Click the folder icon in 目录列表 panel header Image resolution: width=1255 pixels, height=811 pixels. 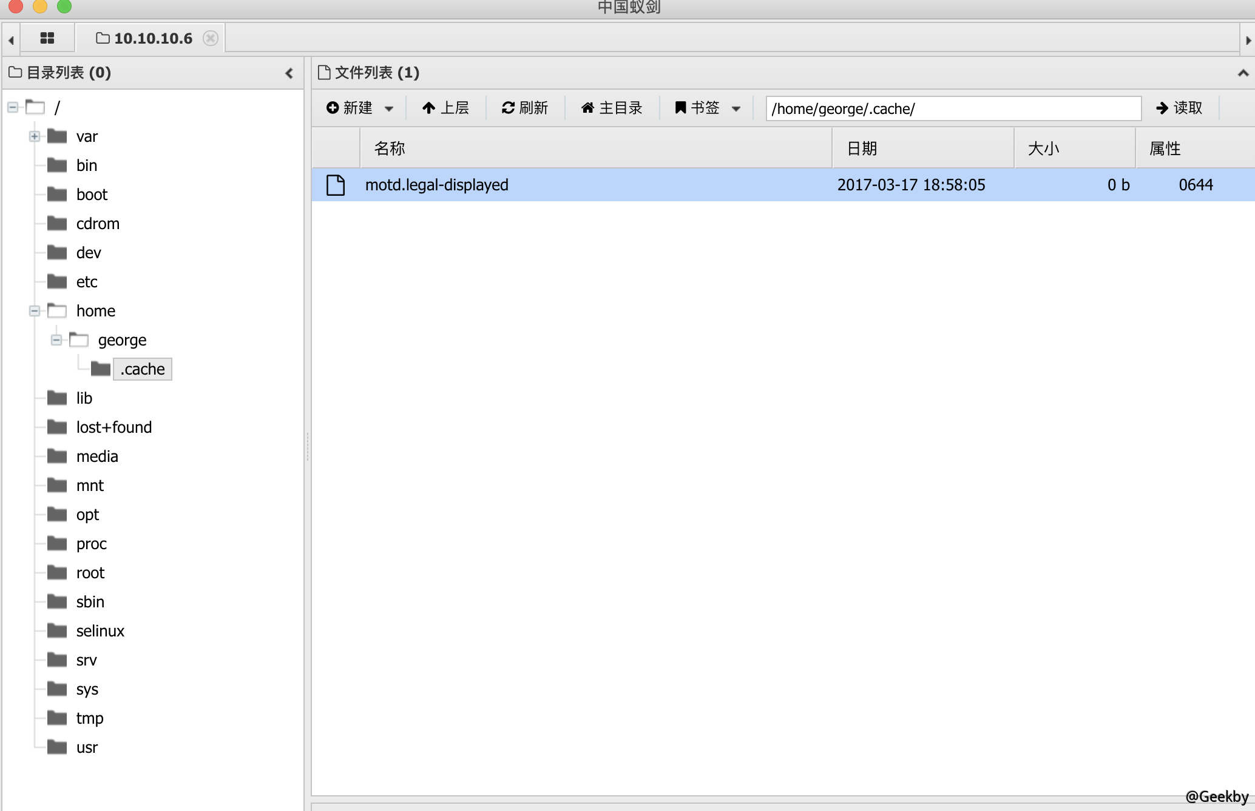pos(15,72)
